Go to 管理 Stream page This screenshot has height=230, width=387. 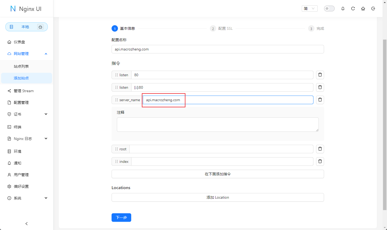pos(24,91)
